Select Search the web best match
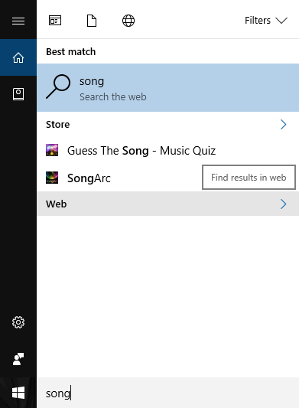The height and width of the screenshot is (408, 299). (168, 88)
